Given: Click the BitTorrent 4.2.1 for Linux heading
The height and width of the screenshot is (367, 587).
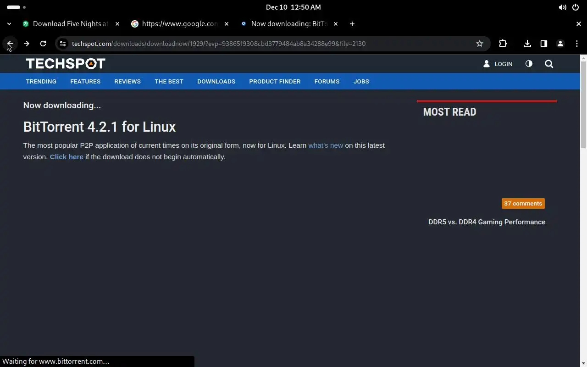Looking at the screenshot, I should point(100,127).
